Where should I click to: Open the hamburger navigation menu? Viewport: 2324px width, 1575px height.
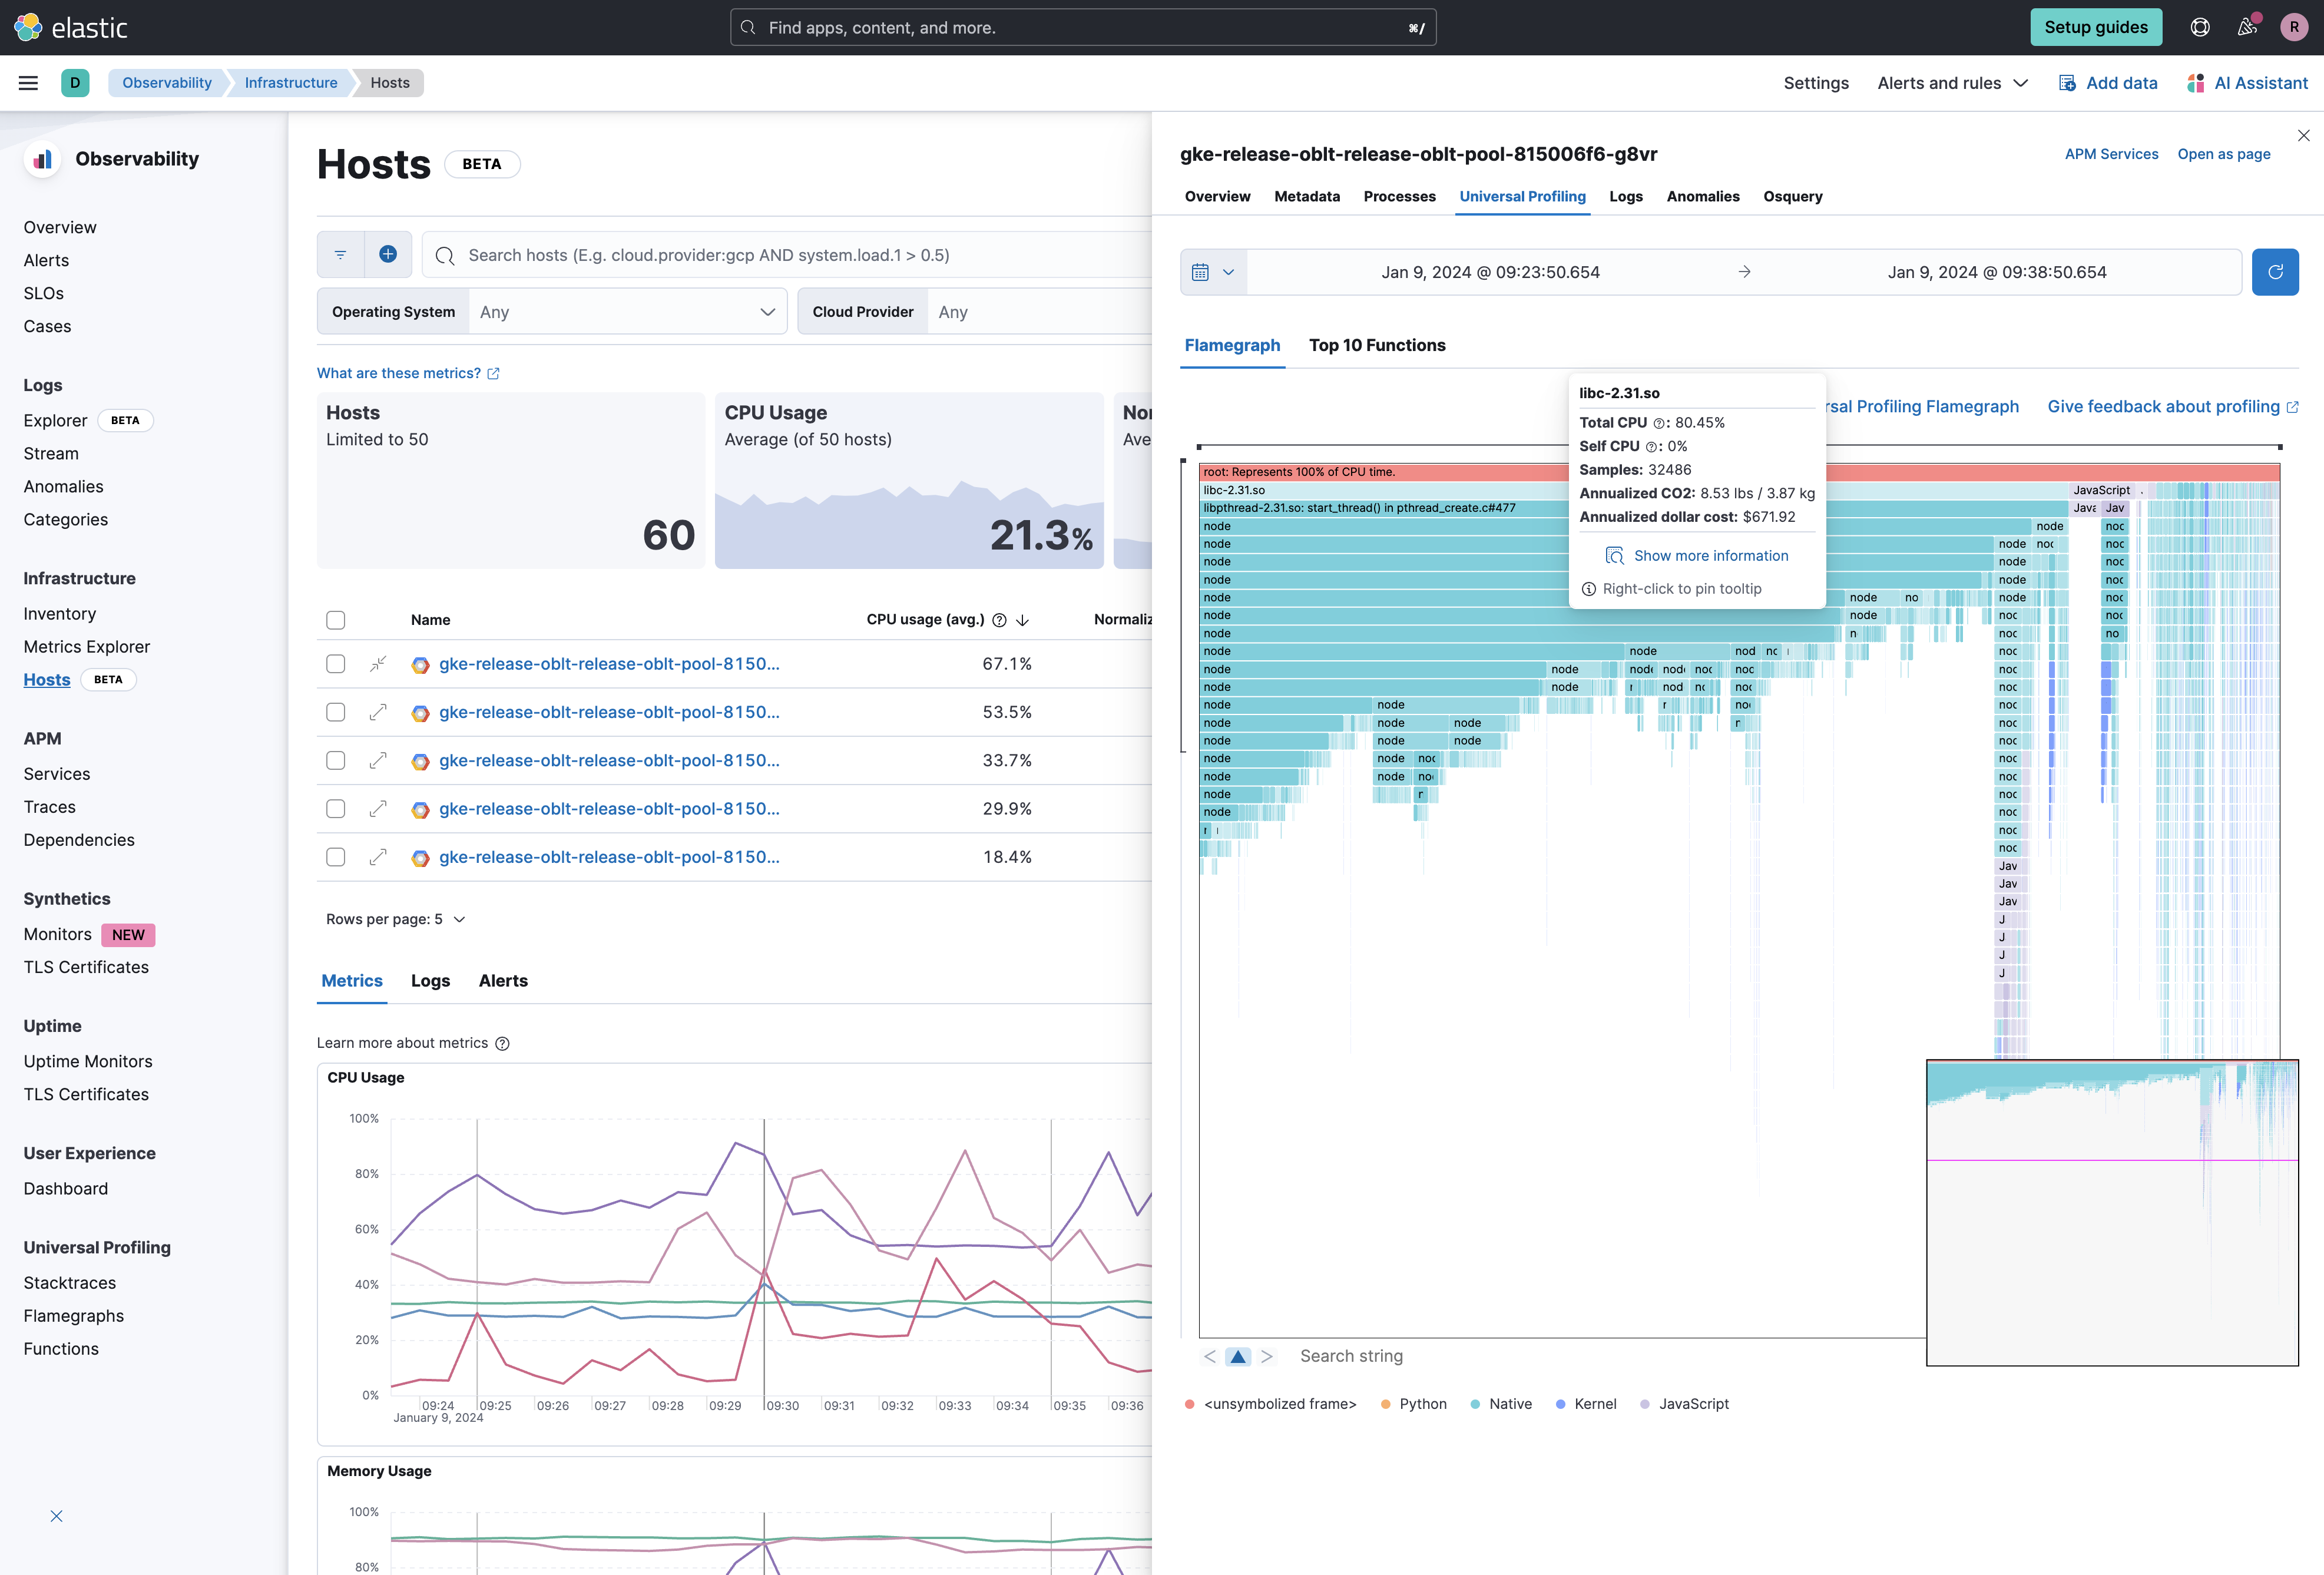coord(28,83)
